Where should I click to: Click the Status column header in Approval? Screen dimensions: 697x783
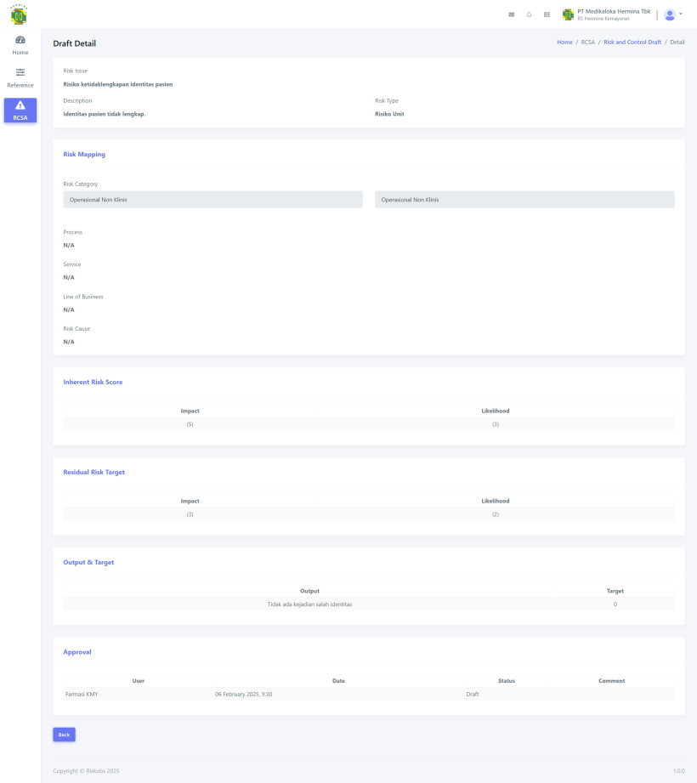[x=507, y=681]
